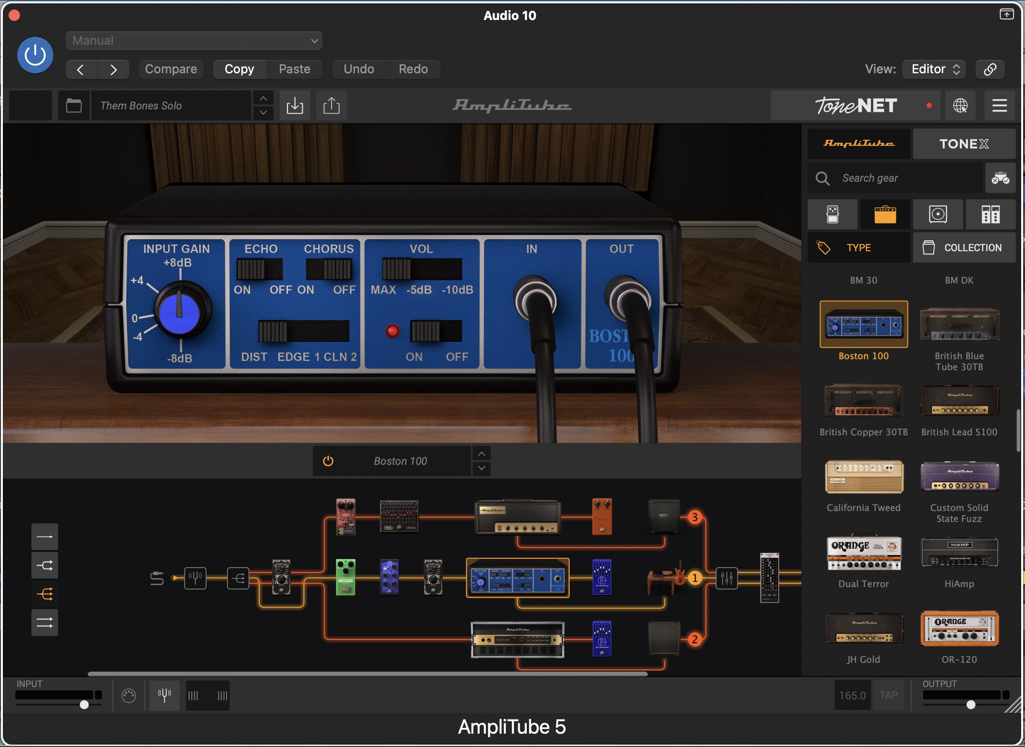The height and width of the screenshot is (747, 1025).
Task: Click the next gear arrow beside Boston 100
Action: [x=482, y=468]
